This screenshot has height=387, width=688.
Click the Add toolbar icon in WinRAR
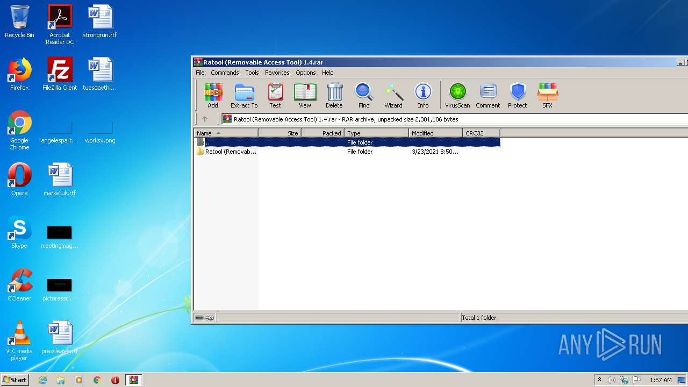pos(213,96)
